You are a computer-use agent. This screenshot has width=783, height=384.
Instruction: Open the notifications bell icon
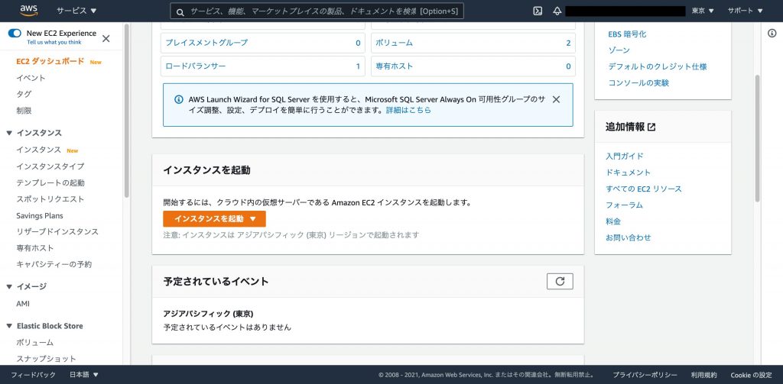(557, 11)
